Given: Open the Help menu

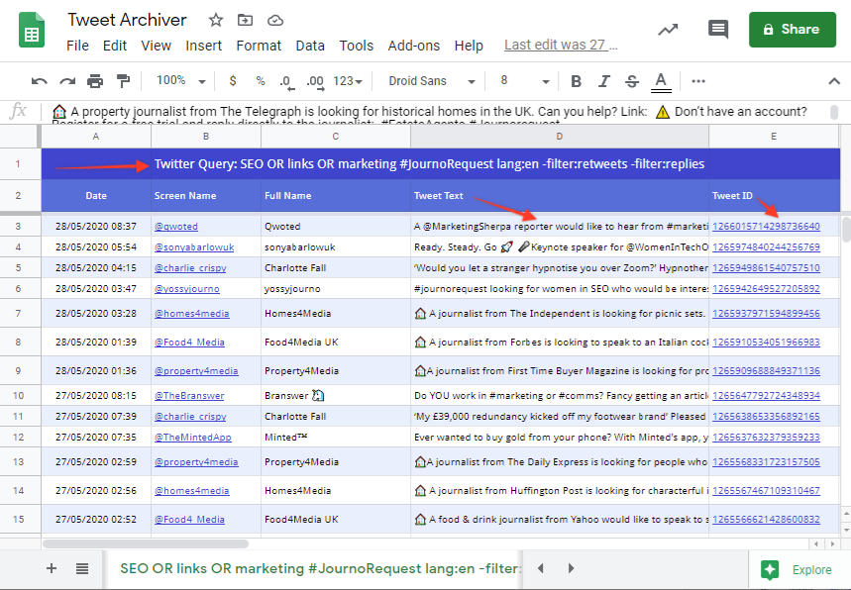Looking at the screenshot, I should coord(469,46).
